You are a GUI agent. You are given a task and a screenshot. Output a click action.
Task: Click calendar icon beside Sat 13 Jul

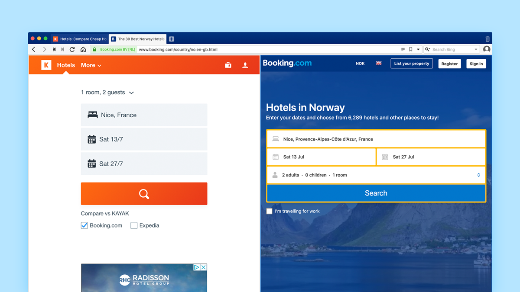(276, 157)
